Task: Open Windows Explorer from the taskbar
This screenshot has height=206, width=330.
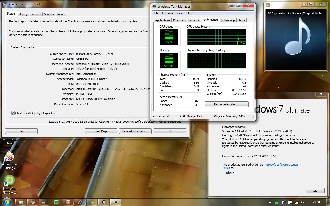Action: pyautogui.click(x=21, y=202)
